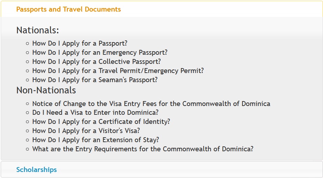This screenshot has width=323, height=179.
Task: Click the bullet beside Apply for a Passport
Action: pyautogui.click(x=27, y=44)
